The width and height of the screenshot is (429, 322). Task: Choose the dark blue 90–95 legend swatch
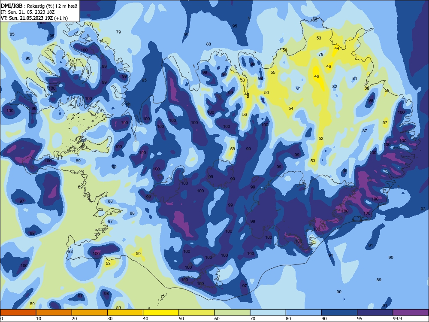pyautogui.click(x=339, y=313)
